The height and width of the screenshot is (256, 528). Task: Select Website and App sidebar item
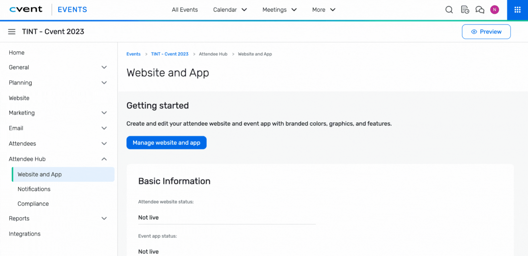pyautogui.click(x=63, y=175)
